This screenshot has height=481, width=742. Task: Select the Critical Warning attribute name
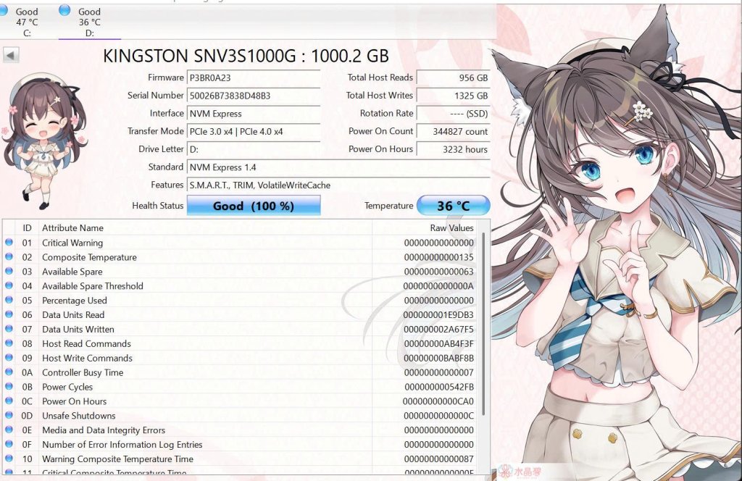tap(72, 243)
